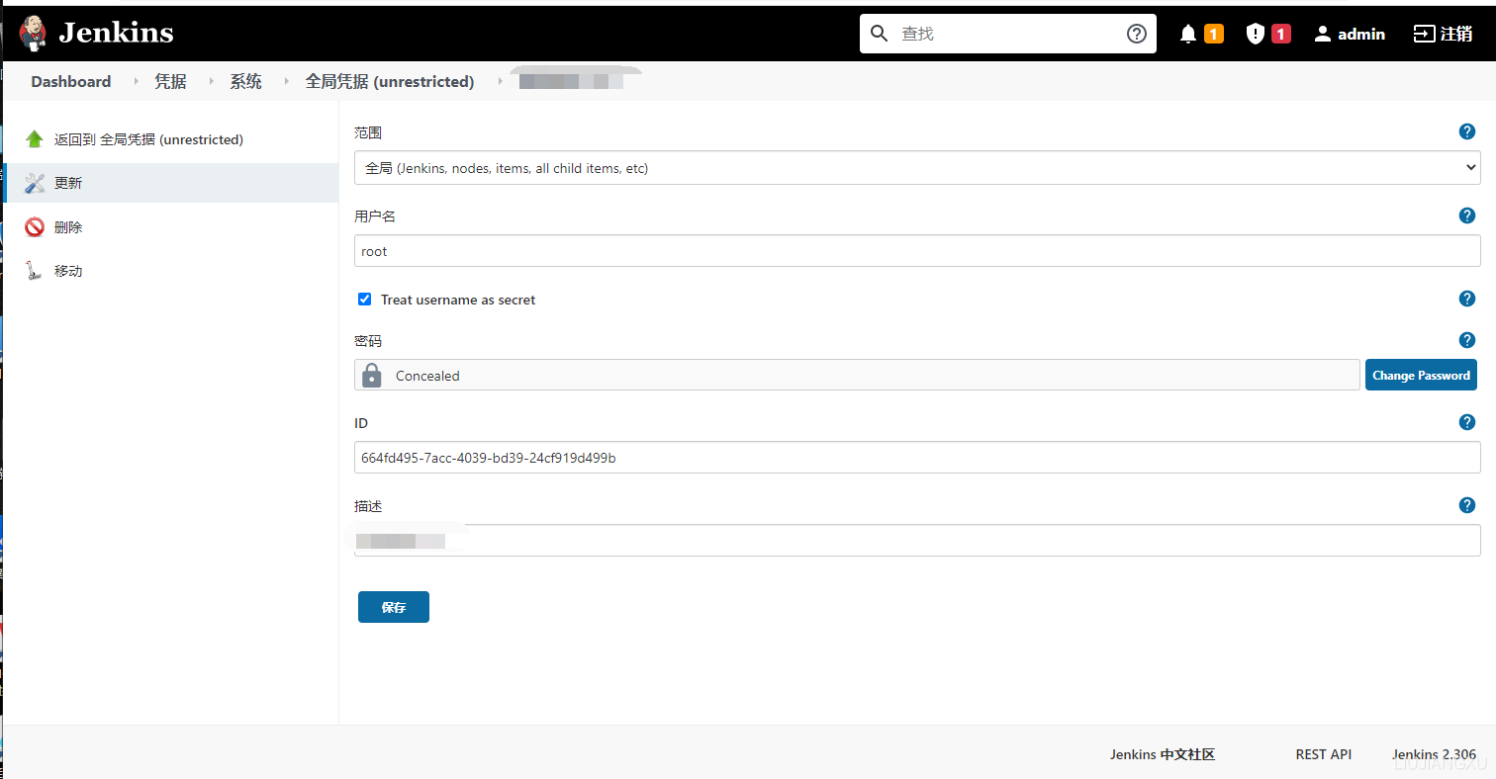Click the search magnifier icon

(879, 33)
